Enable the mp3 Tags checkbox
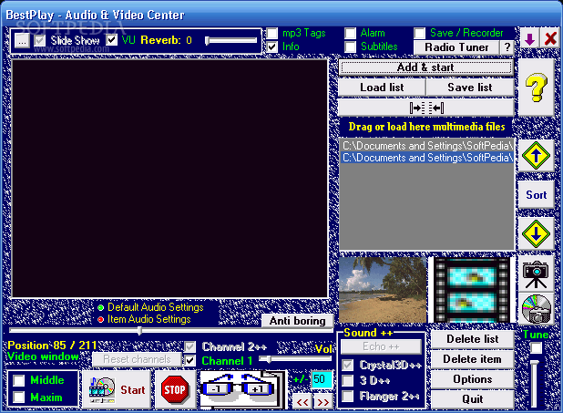563x413 pixels. coord(272,34)
